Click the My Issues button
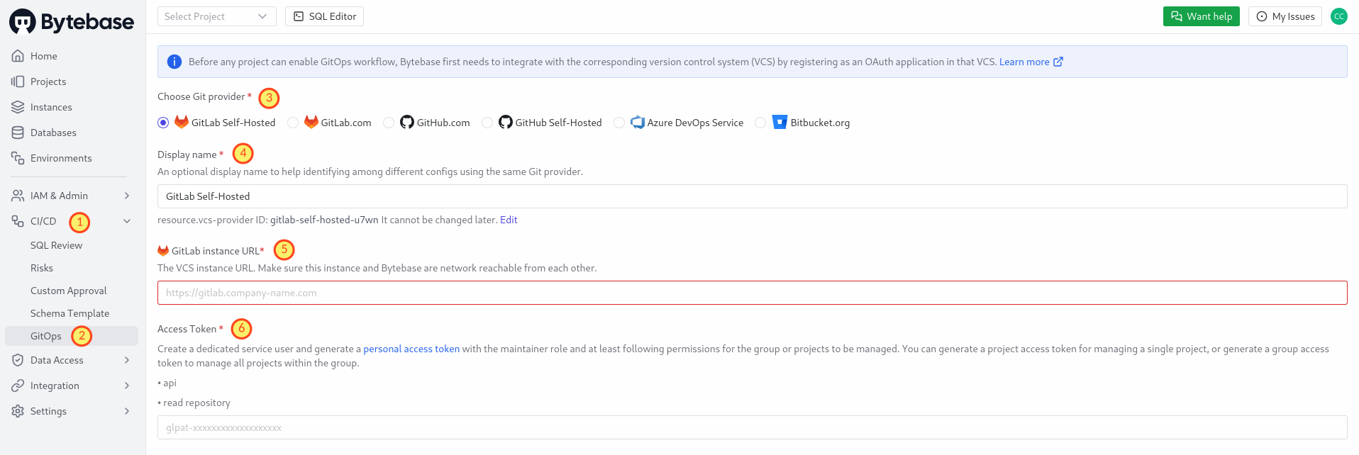The image size is (1359, 455). pyautogui.click(x=1285, y=16)
